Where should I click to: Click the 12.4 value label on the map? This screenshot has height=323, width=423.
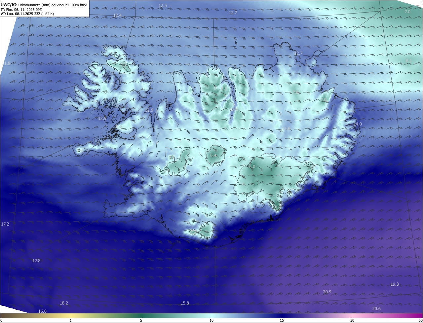pyautogui.click(x=117, y=16)
